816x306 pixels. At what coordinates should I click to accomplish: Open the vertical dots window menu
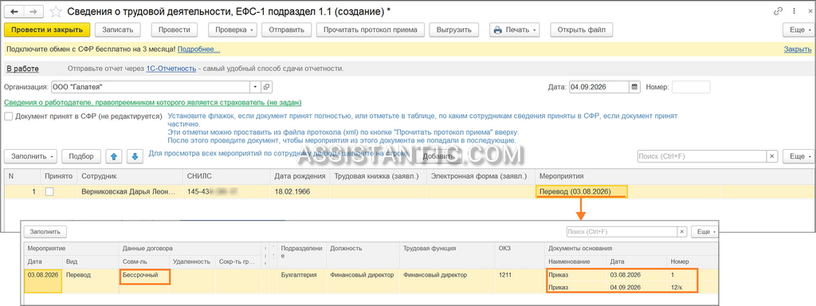[794, 11]
